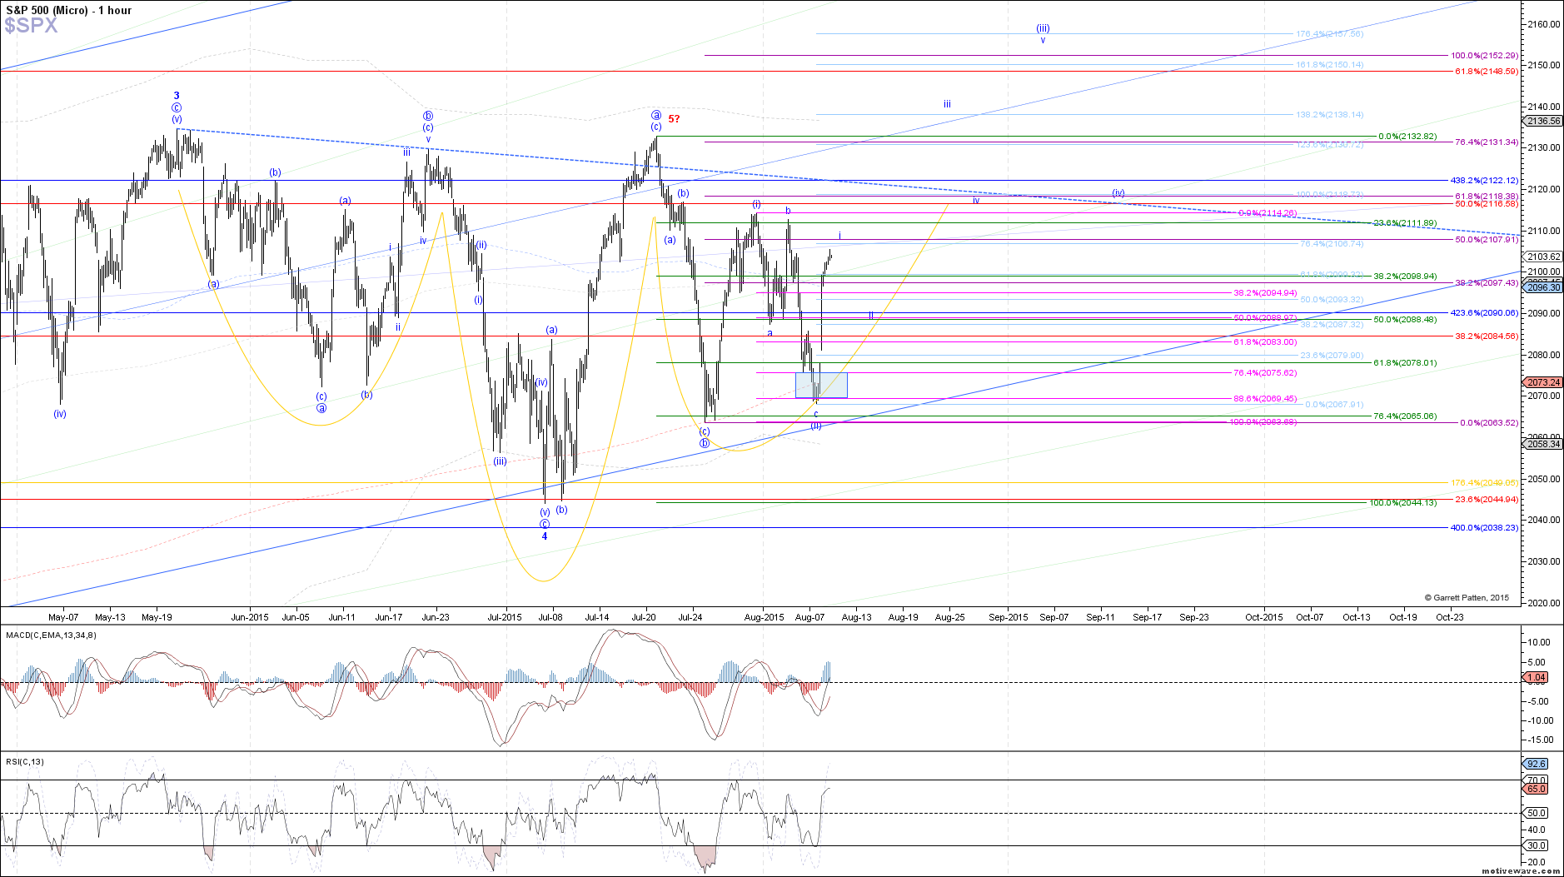Select the 2103.62 last price marker
The width and height of the screenshot is (1564, 877).
point(1543,257)
